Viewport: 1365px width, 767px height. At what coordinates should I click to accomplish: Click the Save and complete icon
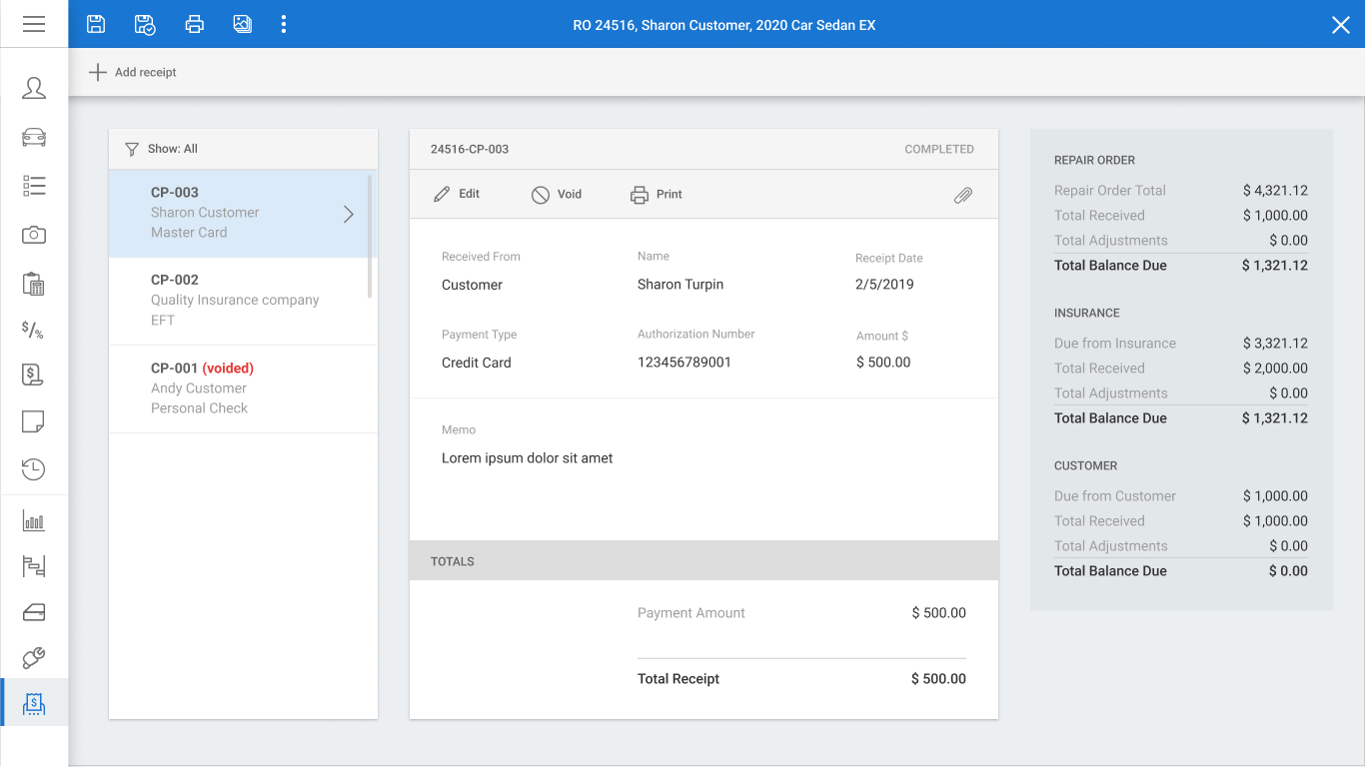click(x=145, y=24)
